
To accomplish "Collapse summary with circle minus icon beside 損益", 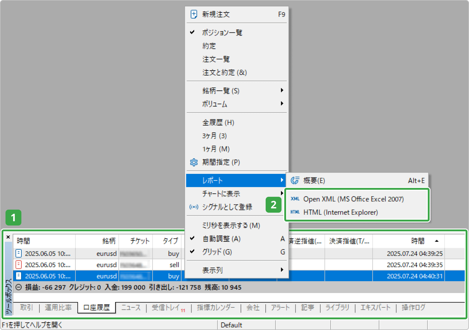I will click(x=19, y=287).
